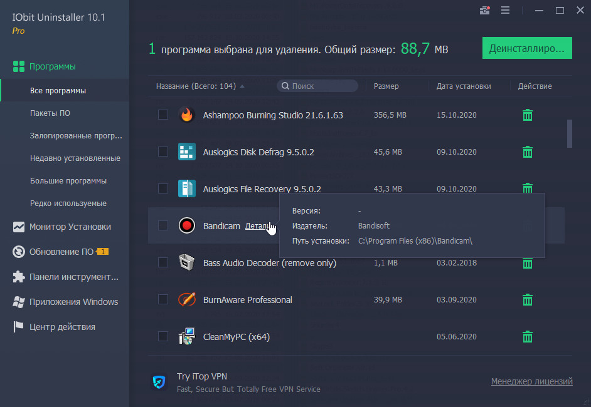The width and height of the screenshot is (591, 407).
Task: Delete Ashampoo Burning Studio via trash icon
Action: coord(527,115)
